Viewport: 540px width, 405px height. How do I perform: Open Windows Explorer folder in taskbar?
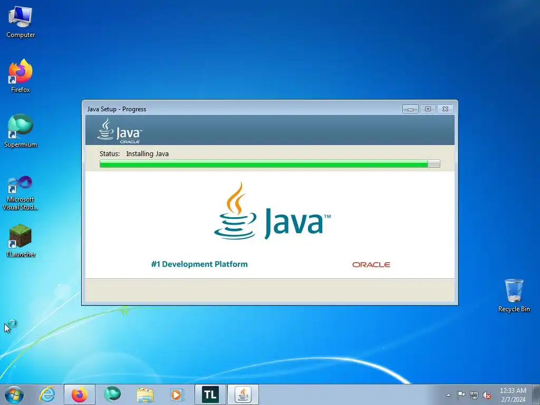click(145, 394)
